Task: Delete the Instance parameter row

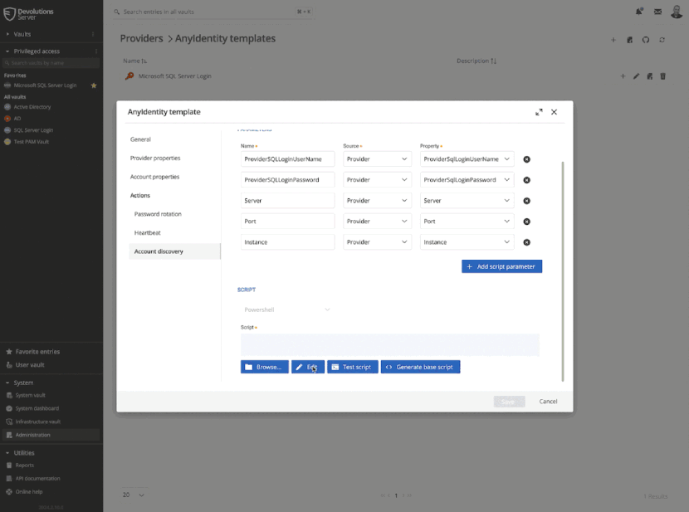Action: point(526,242)
